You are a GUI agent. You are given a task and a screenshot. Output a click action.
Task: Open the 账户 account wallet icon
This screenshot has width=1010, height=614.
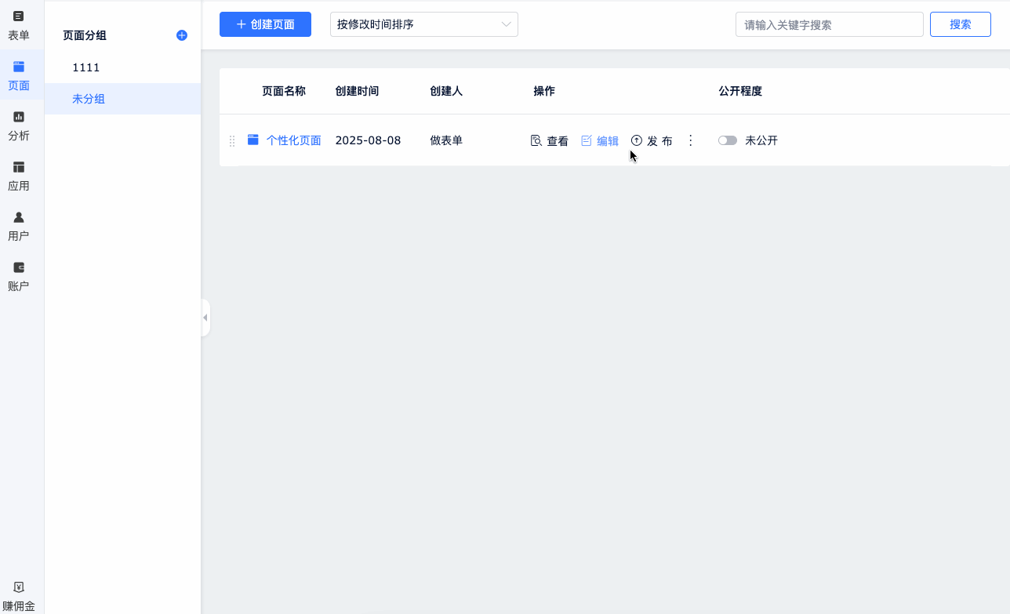pos(19,268)
